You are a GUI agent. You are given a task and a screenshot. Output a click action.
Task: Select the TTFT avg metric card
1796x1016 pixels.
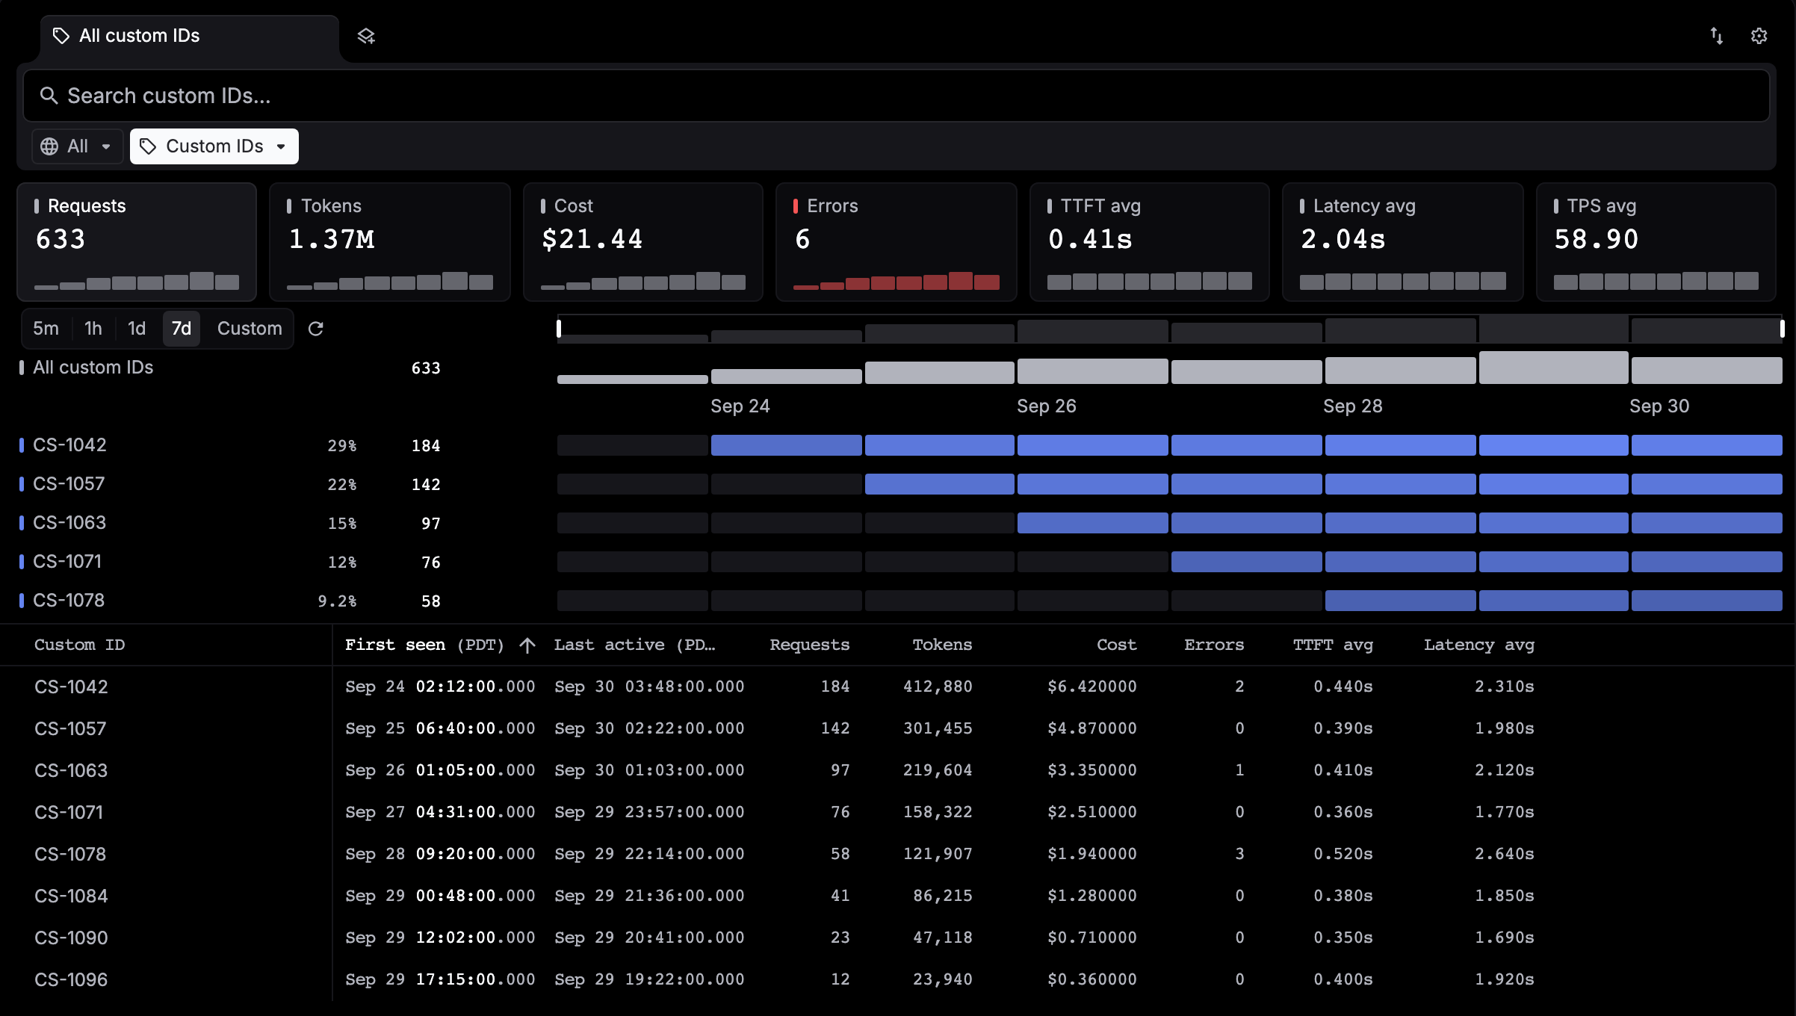click(x=1150, y=242)
